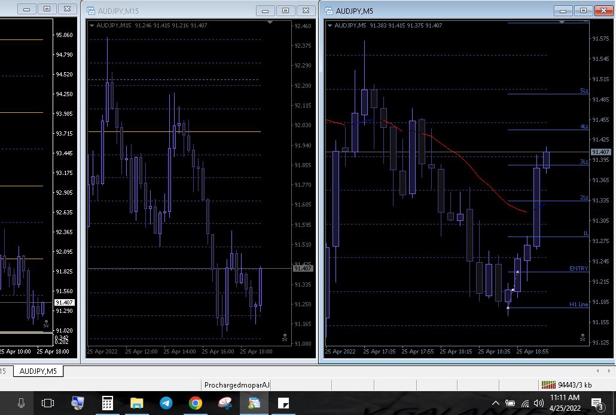616x415 pixels.
Task: Open the Calculator app in taskbar
Action: [107, 403]
